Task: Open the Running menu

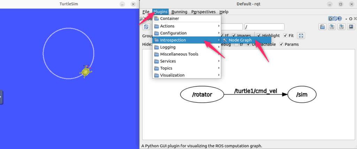Action: point(179,12)
